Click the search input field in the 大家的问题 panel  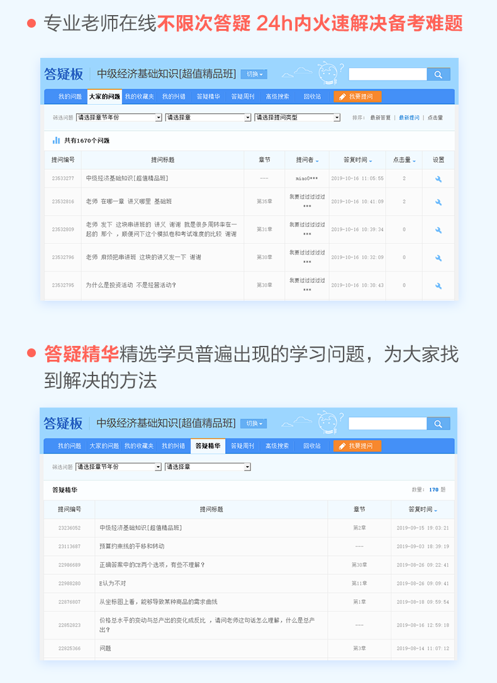click(x=388, y=74)
